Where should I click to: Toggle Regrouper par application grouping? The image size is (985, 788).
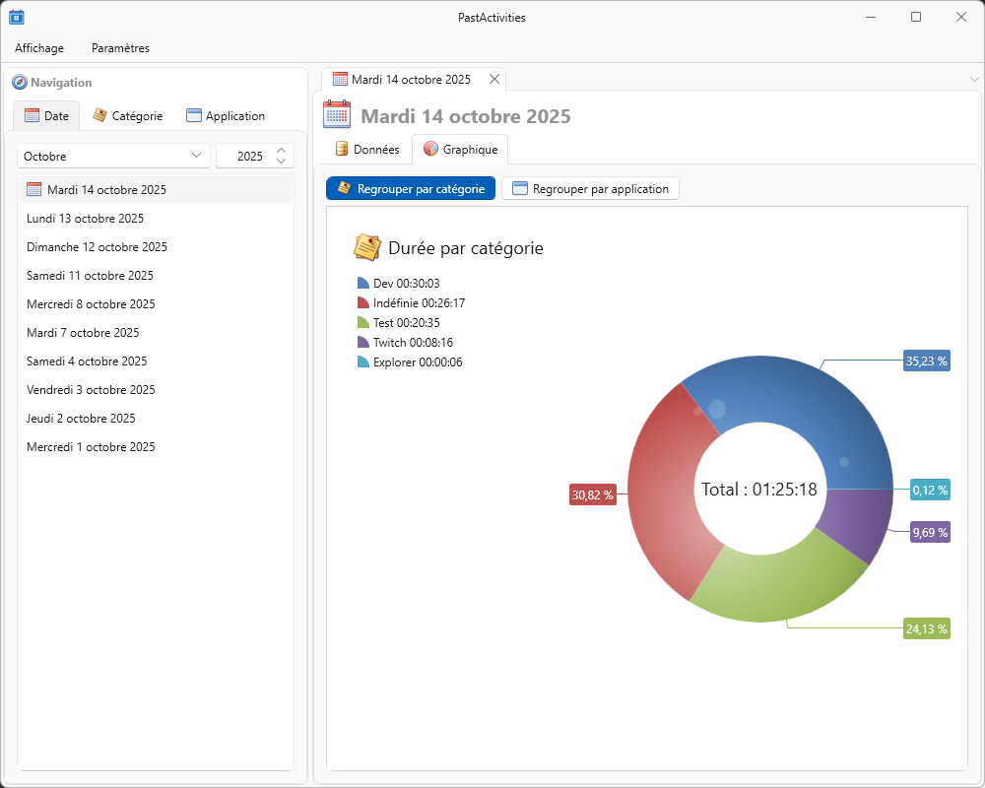click(x=590, y=189)
